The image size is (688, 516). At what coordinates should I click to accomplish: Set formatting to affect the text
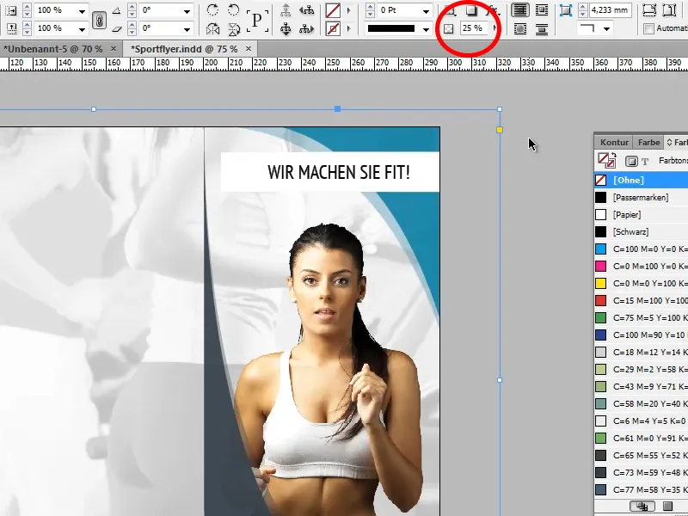[x=645, y=162]
